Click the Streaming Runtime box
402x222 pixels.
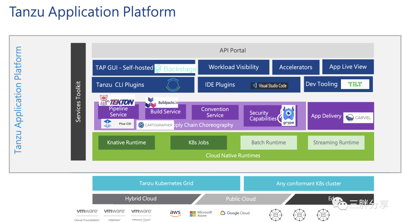[x=336, y=143]
